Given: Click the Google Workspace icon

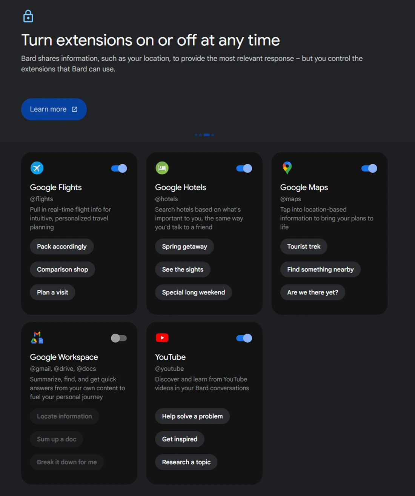Looking at the screenshot, I should [x=37, y=337].
